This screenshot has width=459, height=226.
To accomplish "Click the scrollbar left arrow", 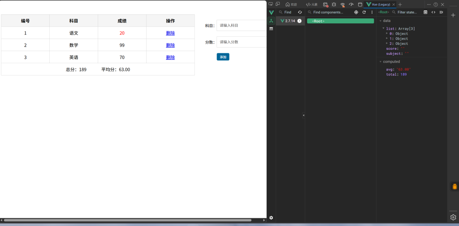I will 1,220.
